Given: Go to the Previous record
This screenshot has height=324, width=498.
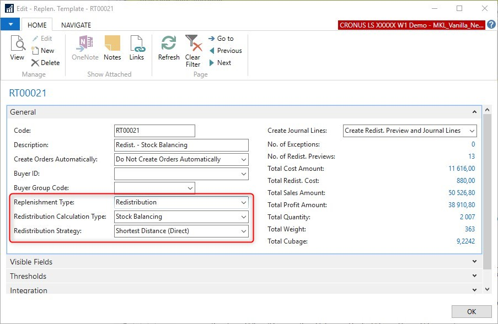Looking at the screenshot, I should click(225, 51).
